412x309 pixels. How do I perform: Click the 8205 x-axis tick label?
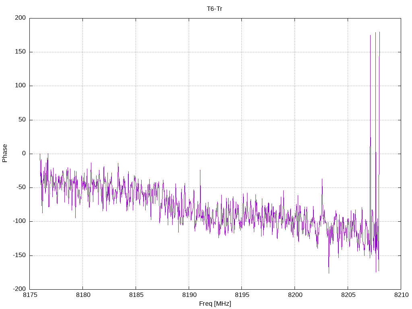coord(348,295)
